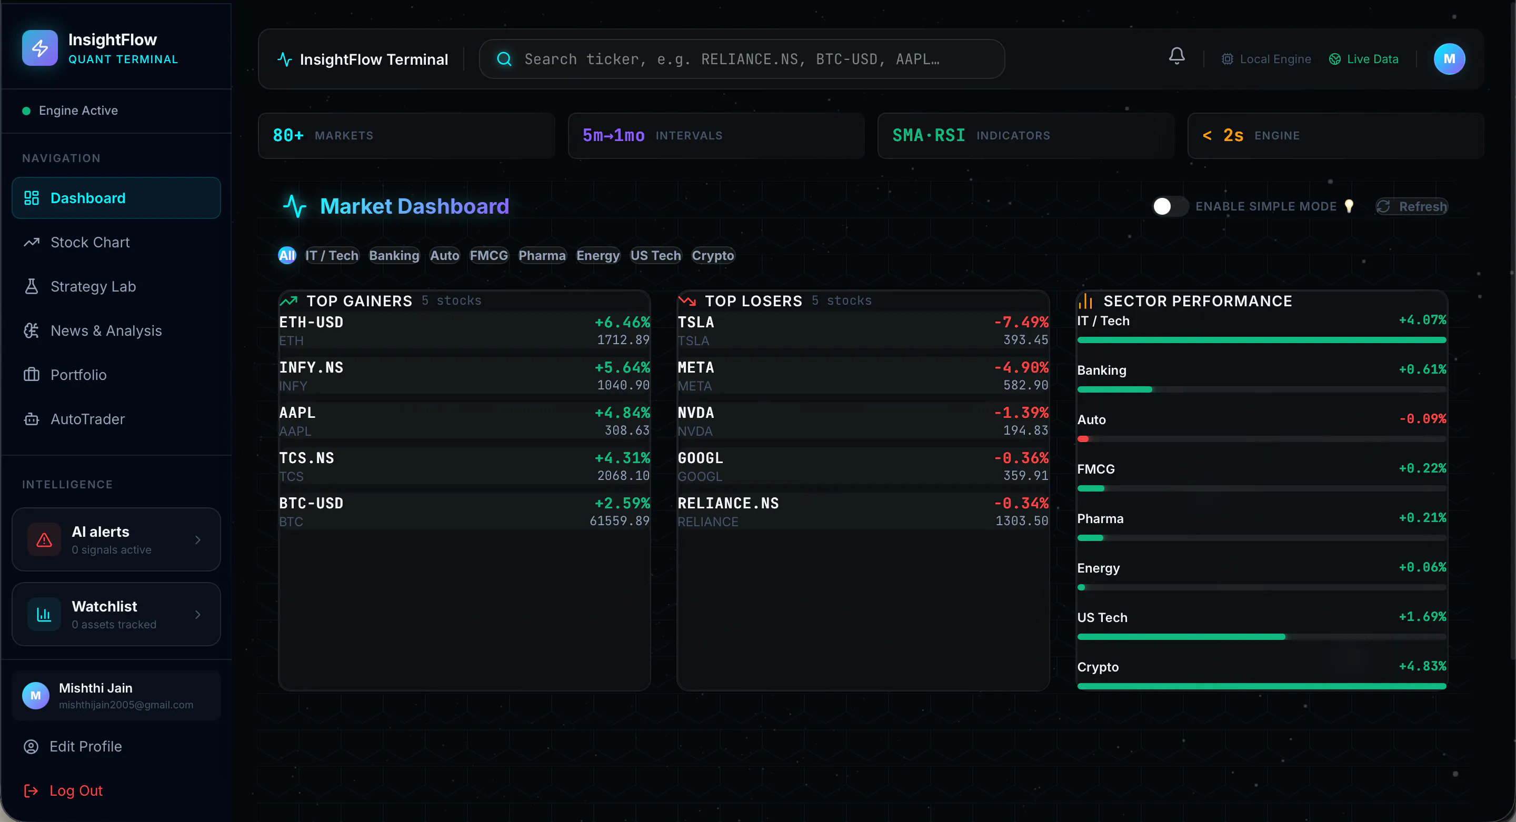Open Portfolio navigation item
The height and width of the screenshot is (822, 1516).
(x=116, y=374)
